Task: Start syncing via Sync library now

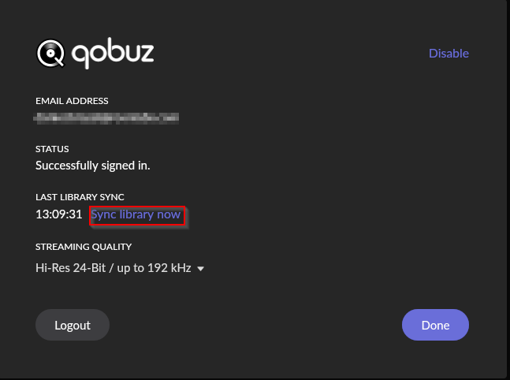Action: 136,214
